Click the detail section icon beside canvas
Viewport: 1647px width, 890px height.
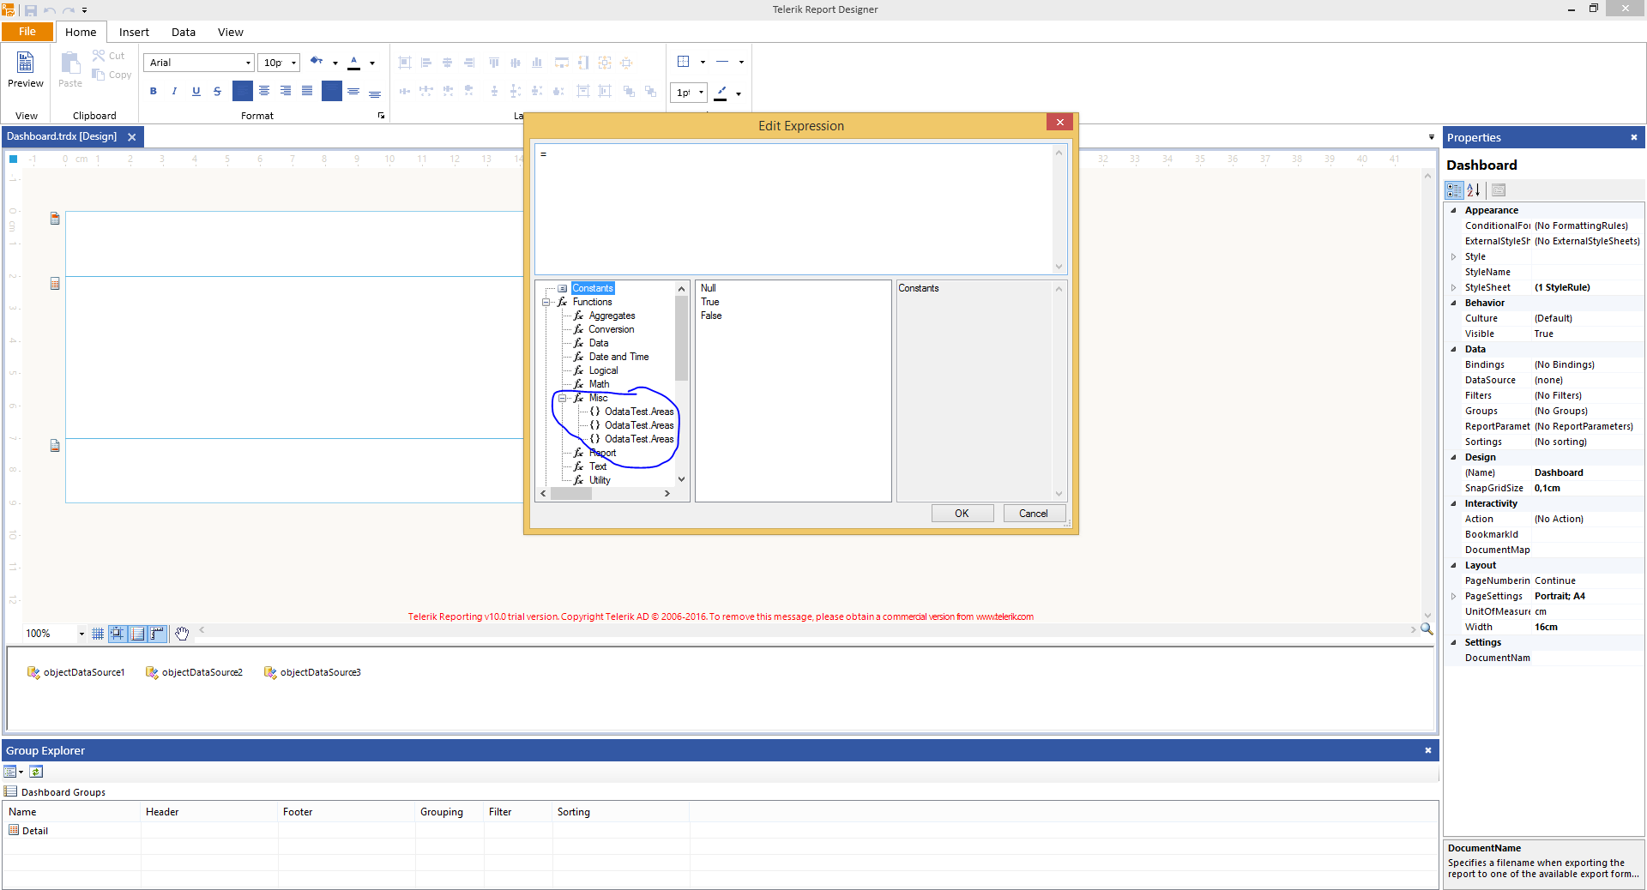point(55,284)
